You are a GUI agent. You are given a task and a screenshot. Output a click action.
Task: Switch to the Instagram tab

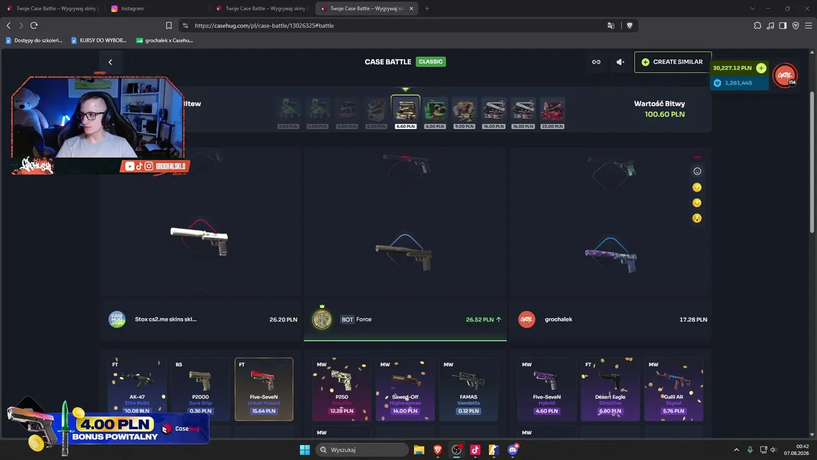[156, 8]
